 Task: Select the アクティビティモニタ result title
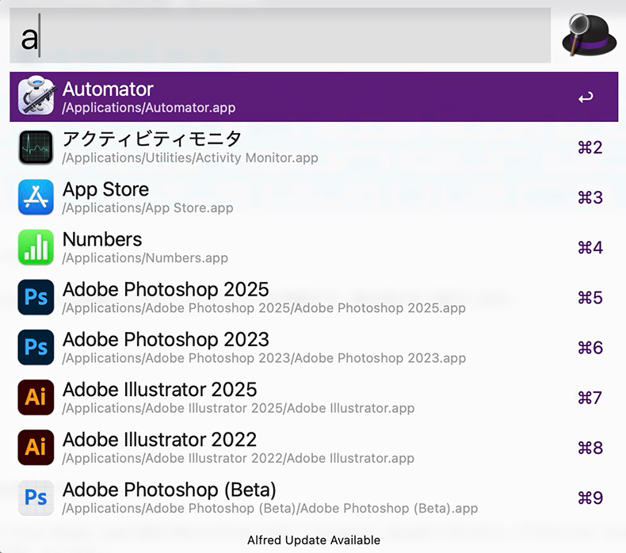click(x=152, y=139)
